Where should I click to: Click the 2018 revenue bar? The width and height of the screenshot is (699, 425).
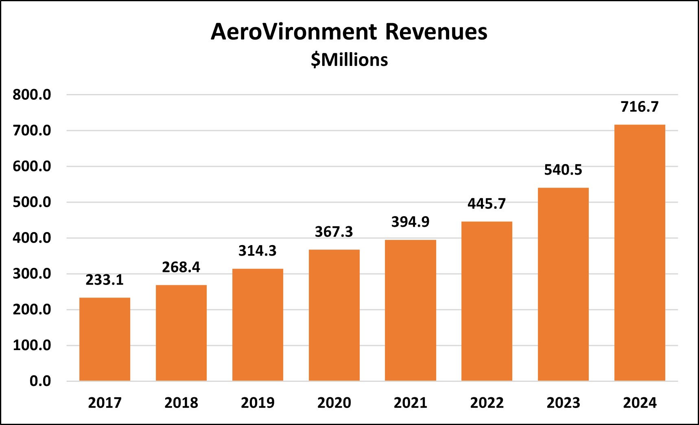181,333
